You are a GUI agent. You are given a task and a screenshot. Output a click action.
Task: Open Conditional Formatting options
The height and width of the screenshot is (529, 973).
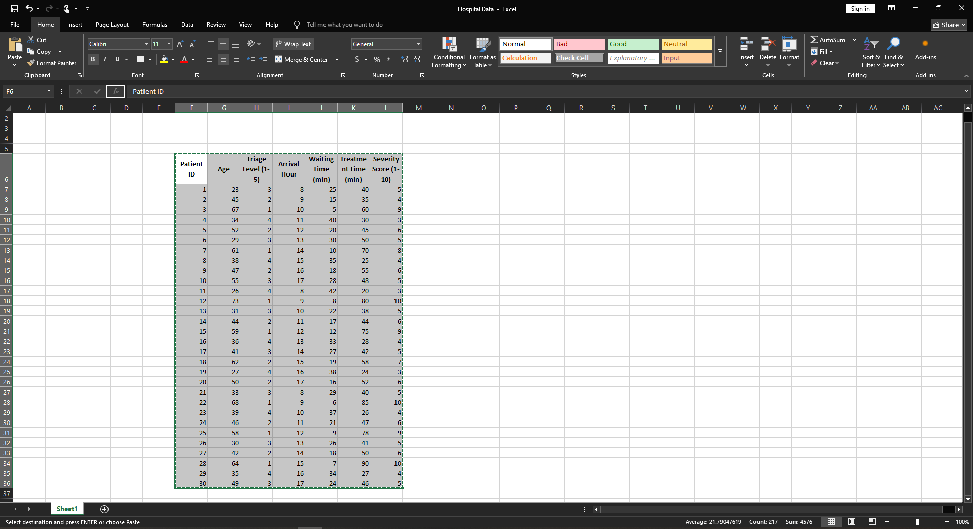pyautogui.click(x=449, y=52)
